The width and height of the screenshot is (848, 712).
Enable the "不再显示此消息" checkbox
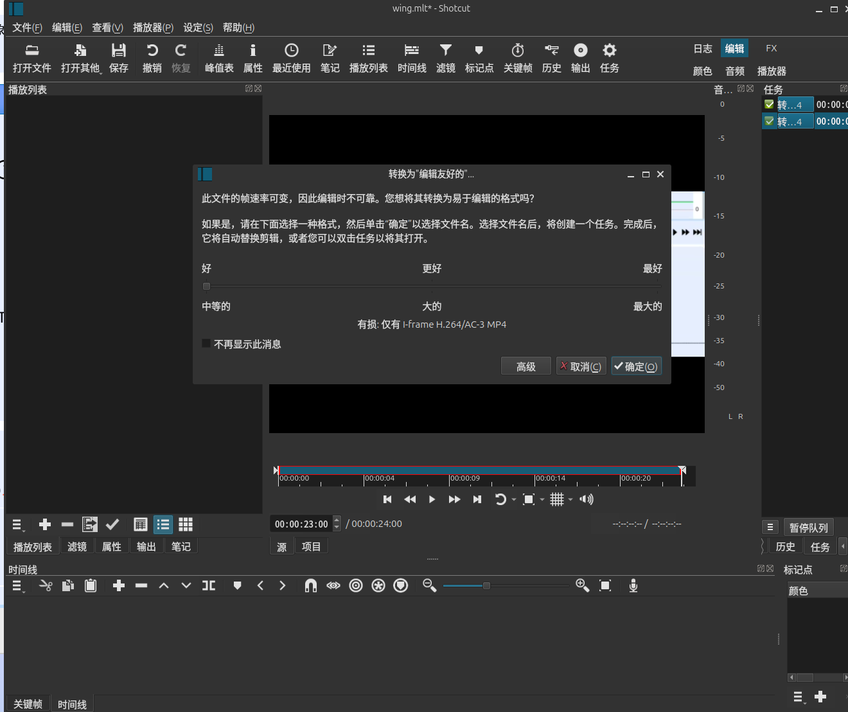(x=206, y=344)
